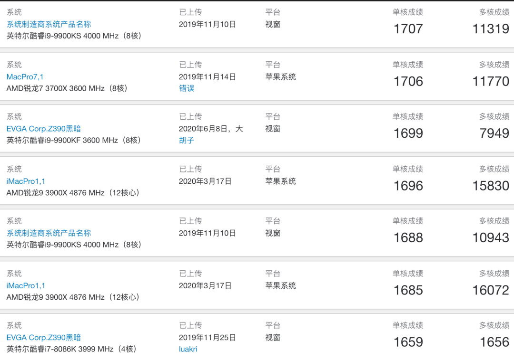514x360 pixels.
Task: Open EVGA Corp.Z390黑暗 link above i7-8086K
Action: click(44, 338)
